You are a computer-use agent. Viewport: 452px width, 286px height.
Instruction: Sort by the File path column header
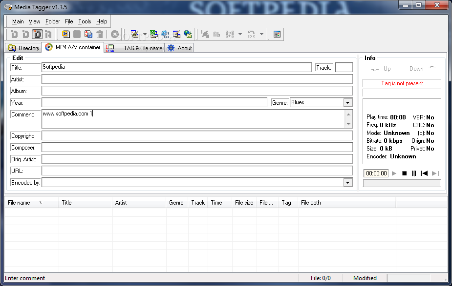347,203
